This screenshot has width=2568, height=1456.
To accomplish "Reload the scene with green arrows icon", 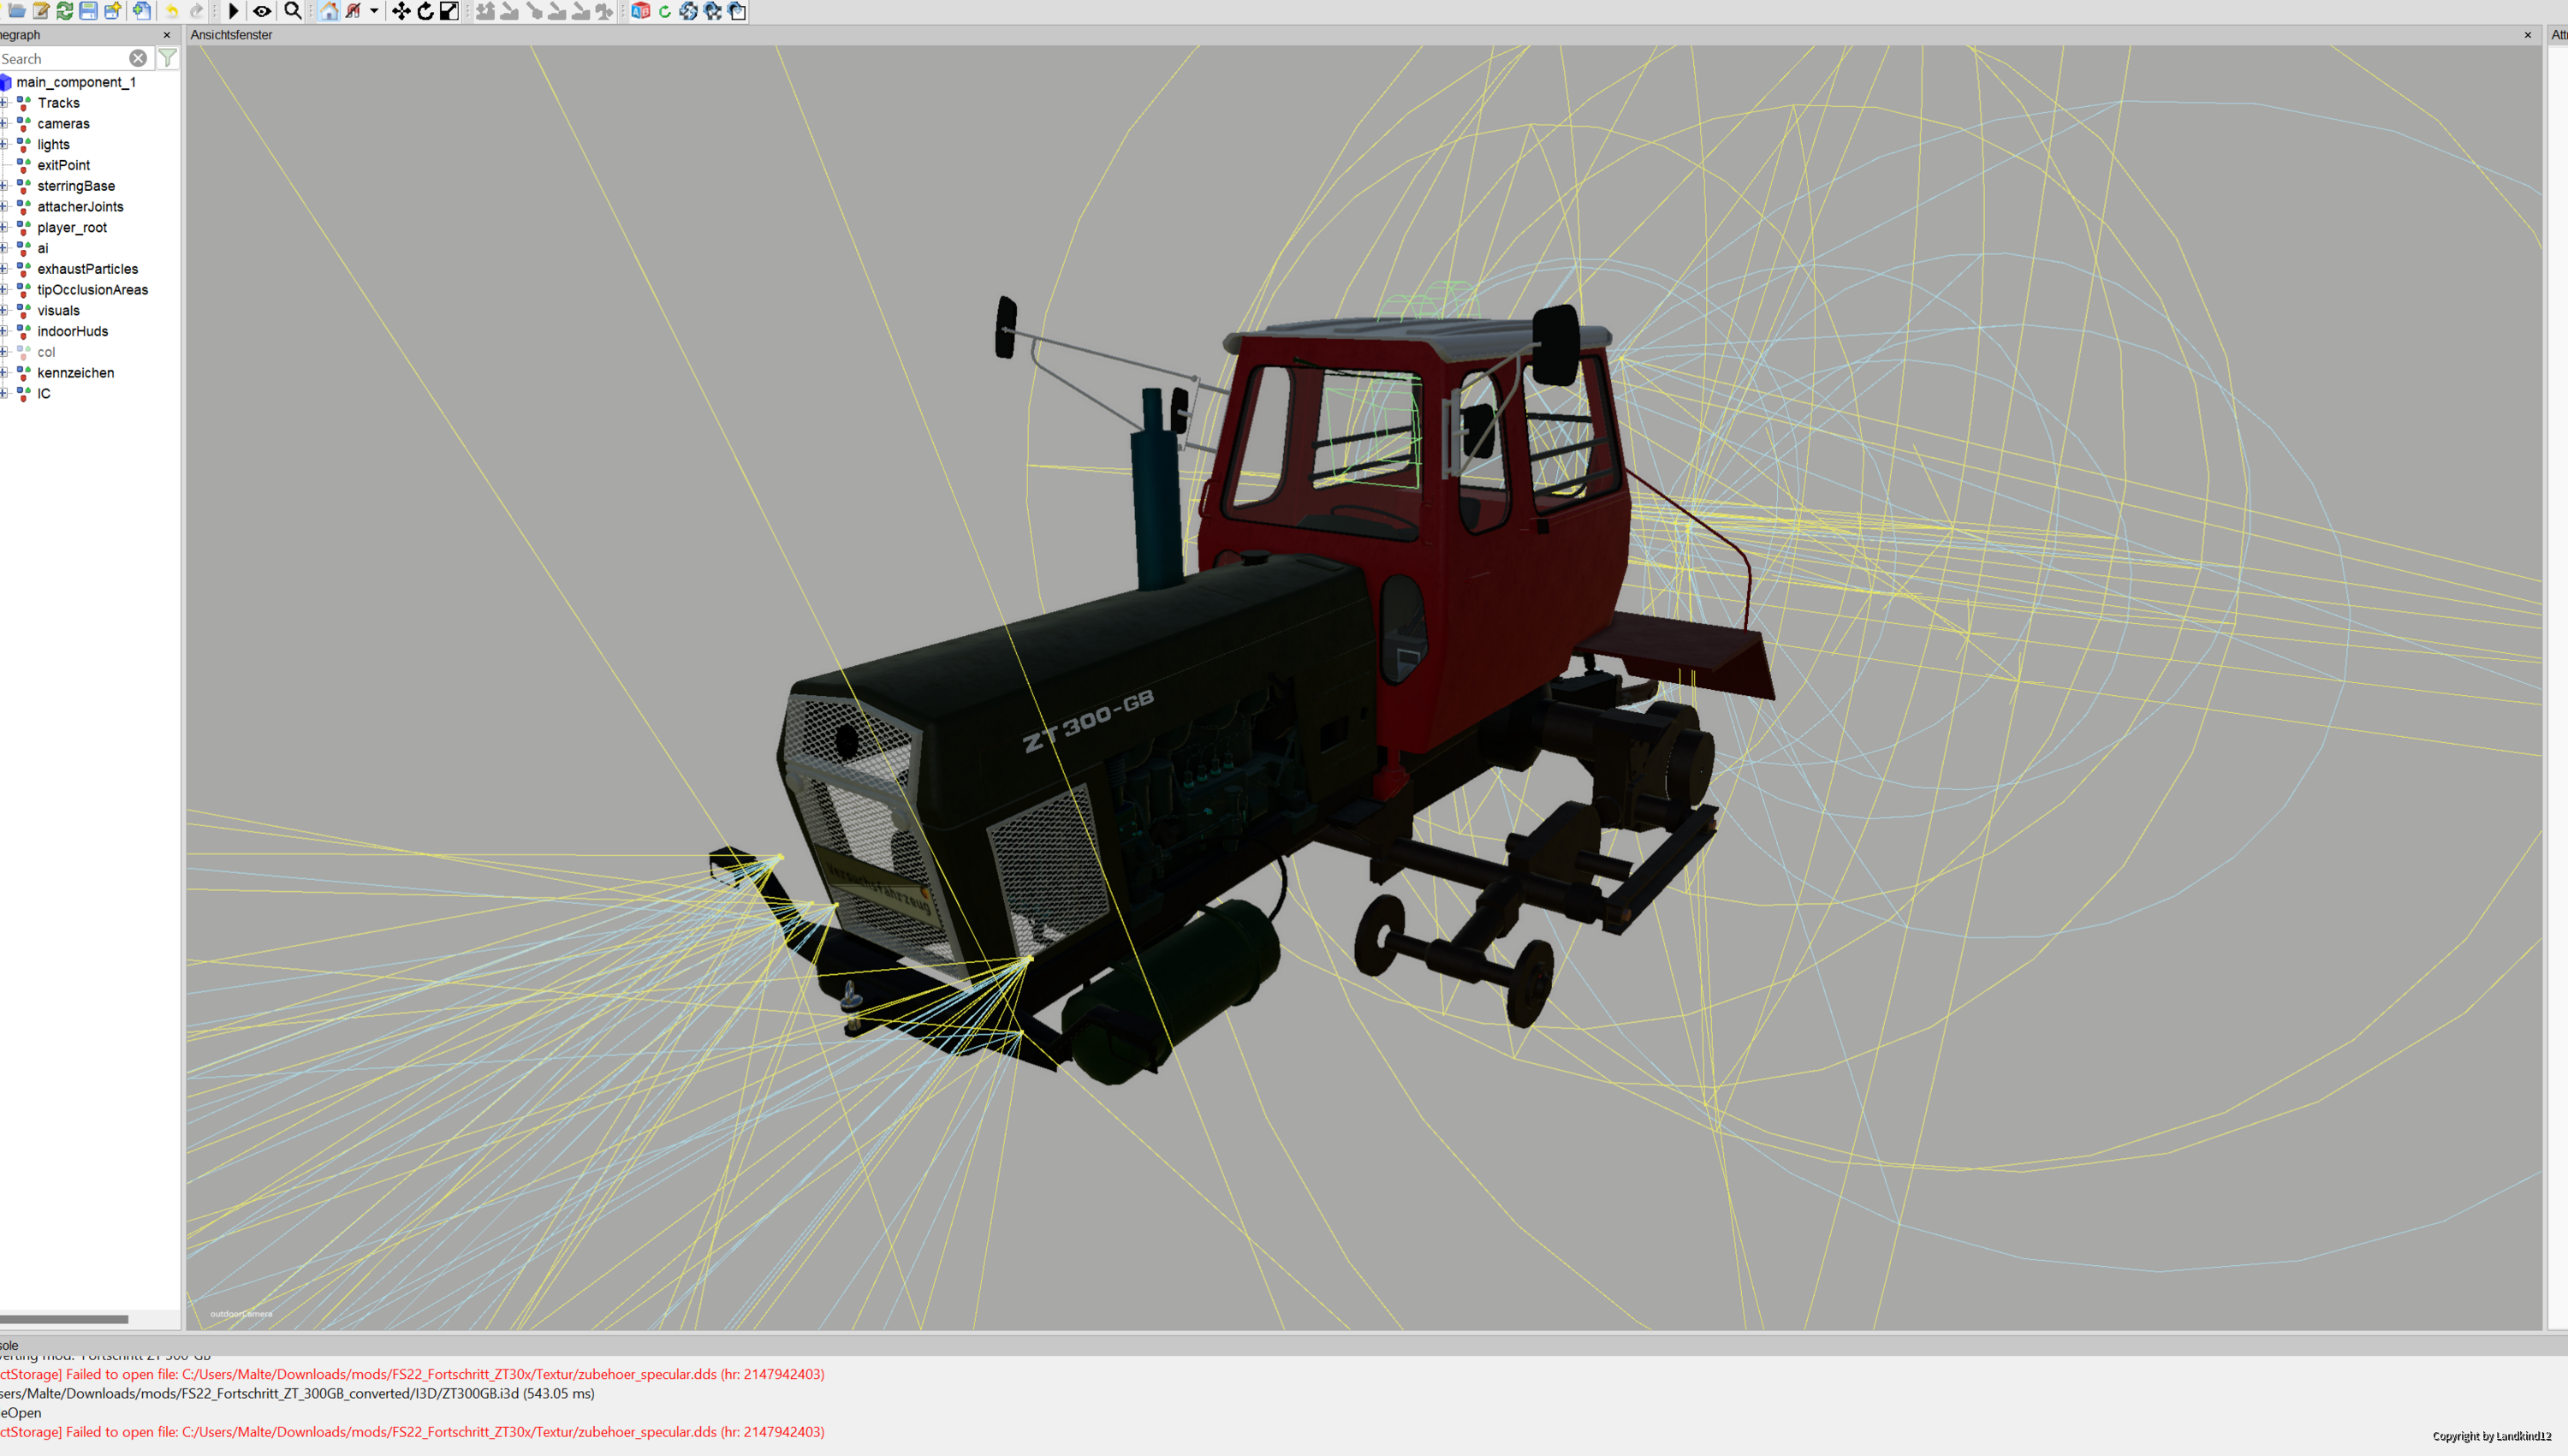I will point(65,11).
